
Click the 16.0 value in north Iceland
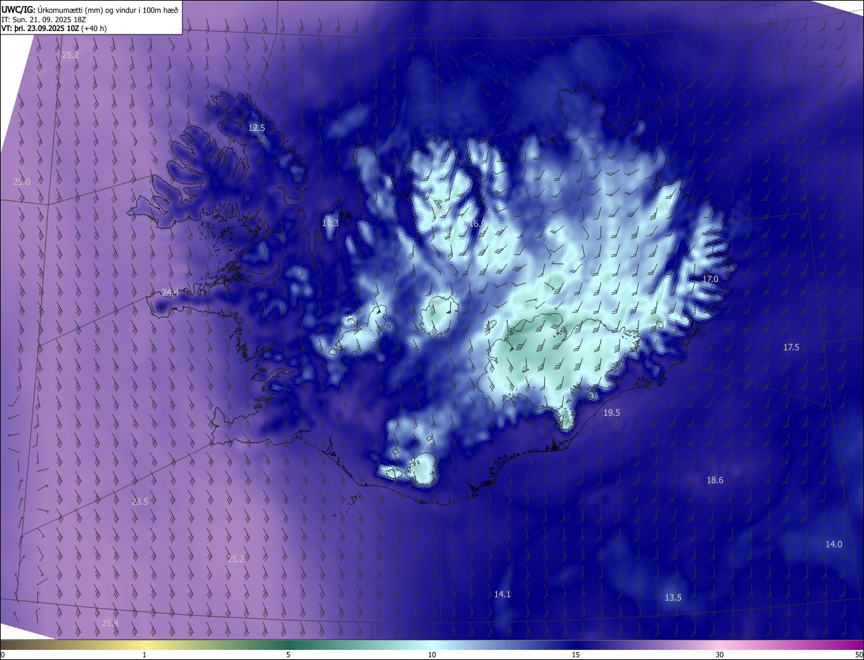pos(477,223)
